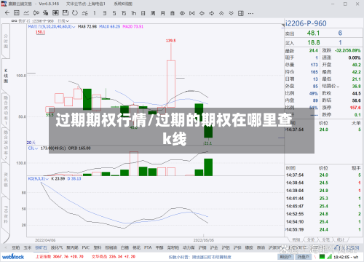
Task: Select the 玉米 commodity tab
Action: coord(28,247)
